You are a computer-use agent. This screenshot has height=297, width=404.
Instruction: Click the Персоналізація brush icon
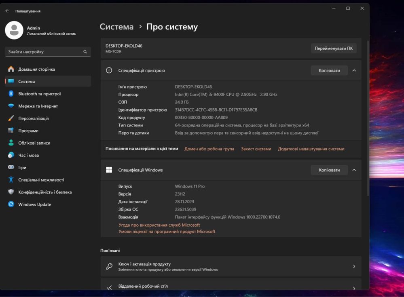[x=11, y=118]
